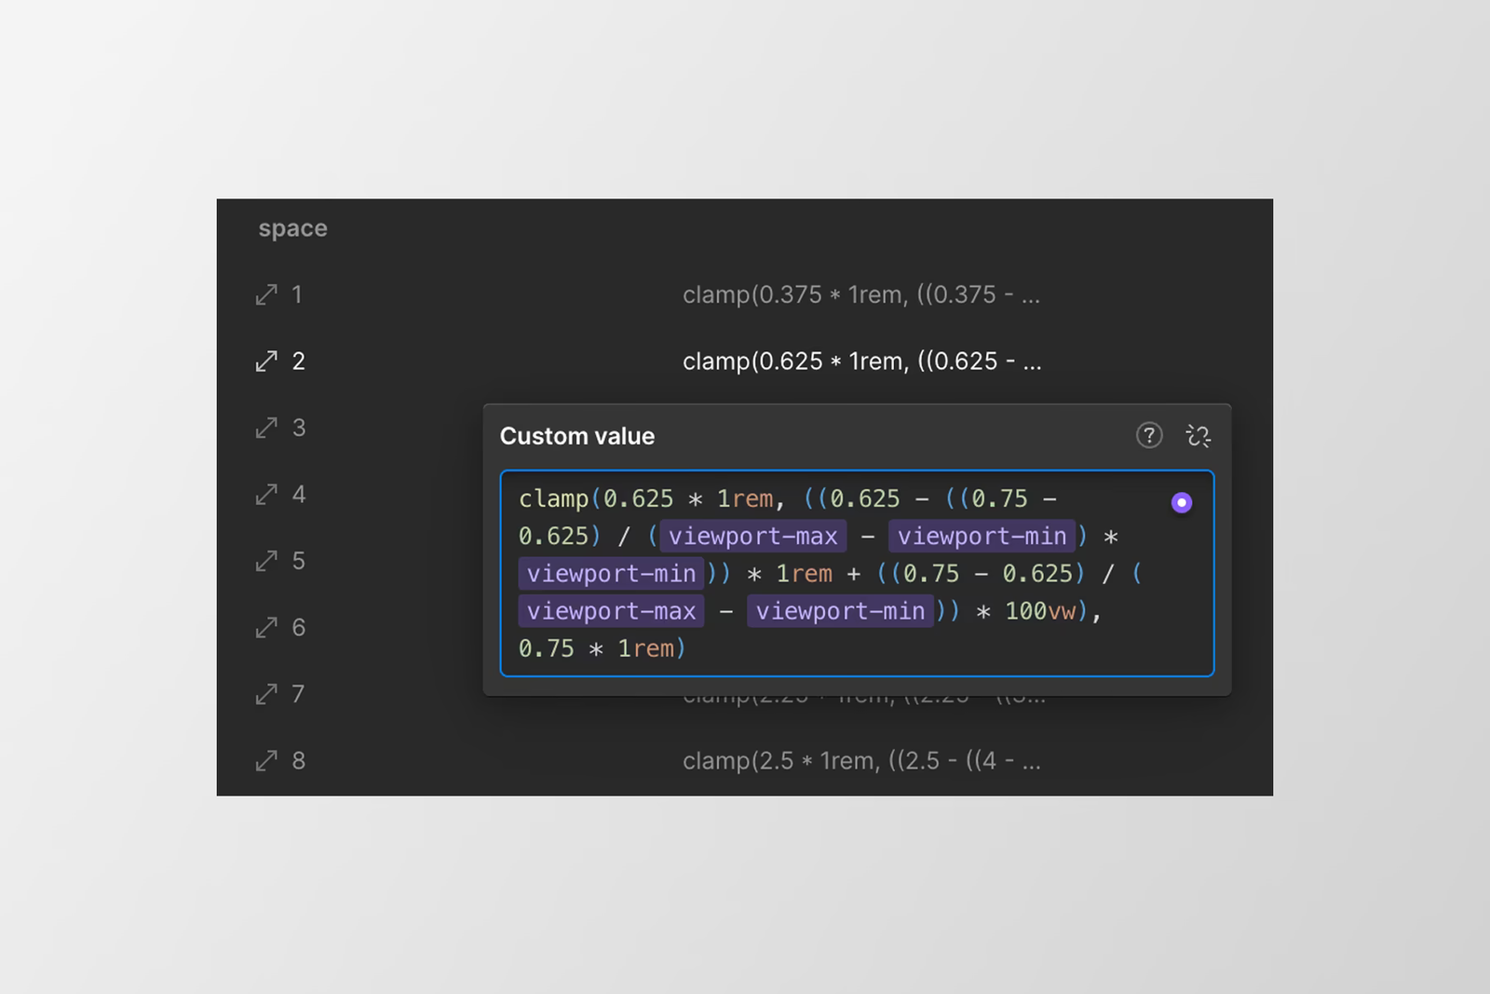Click the space group heading

pos(292,229)
